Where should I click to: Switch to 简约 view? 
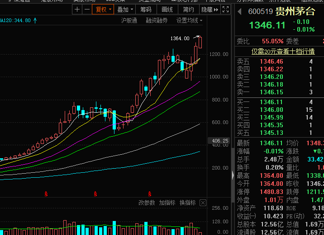coord(188,9)
